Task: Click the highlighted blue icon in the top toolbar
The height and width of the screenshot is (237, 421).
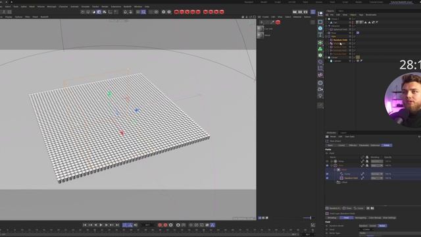Action: (x=99, y=12)
